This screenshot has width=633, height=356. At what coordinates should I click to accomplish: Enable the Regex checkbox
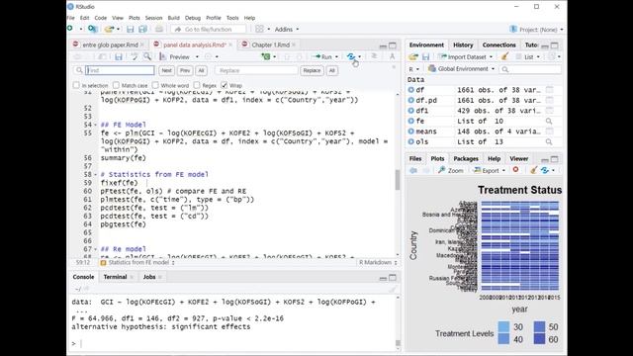click(197, 85)
